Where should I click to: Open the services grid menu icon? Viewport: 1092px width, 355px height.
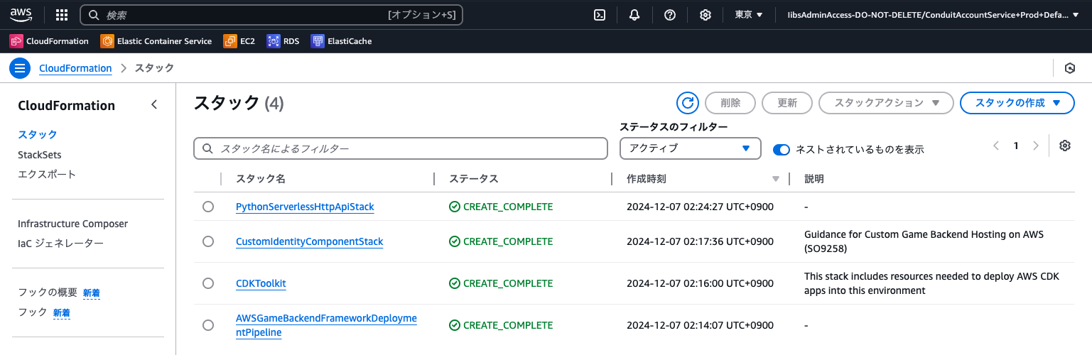coord(62,15)
